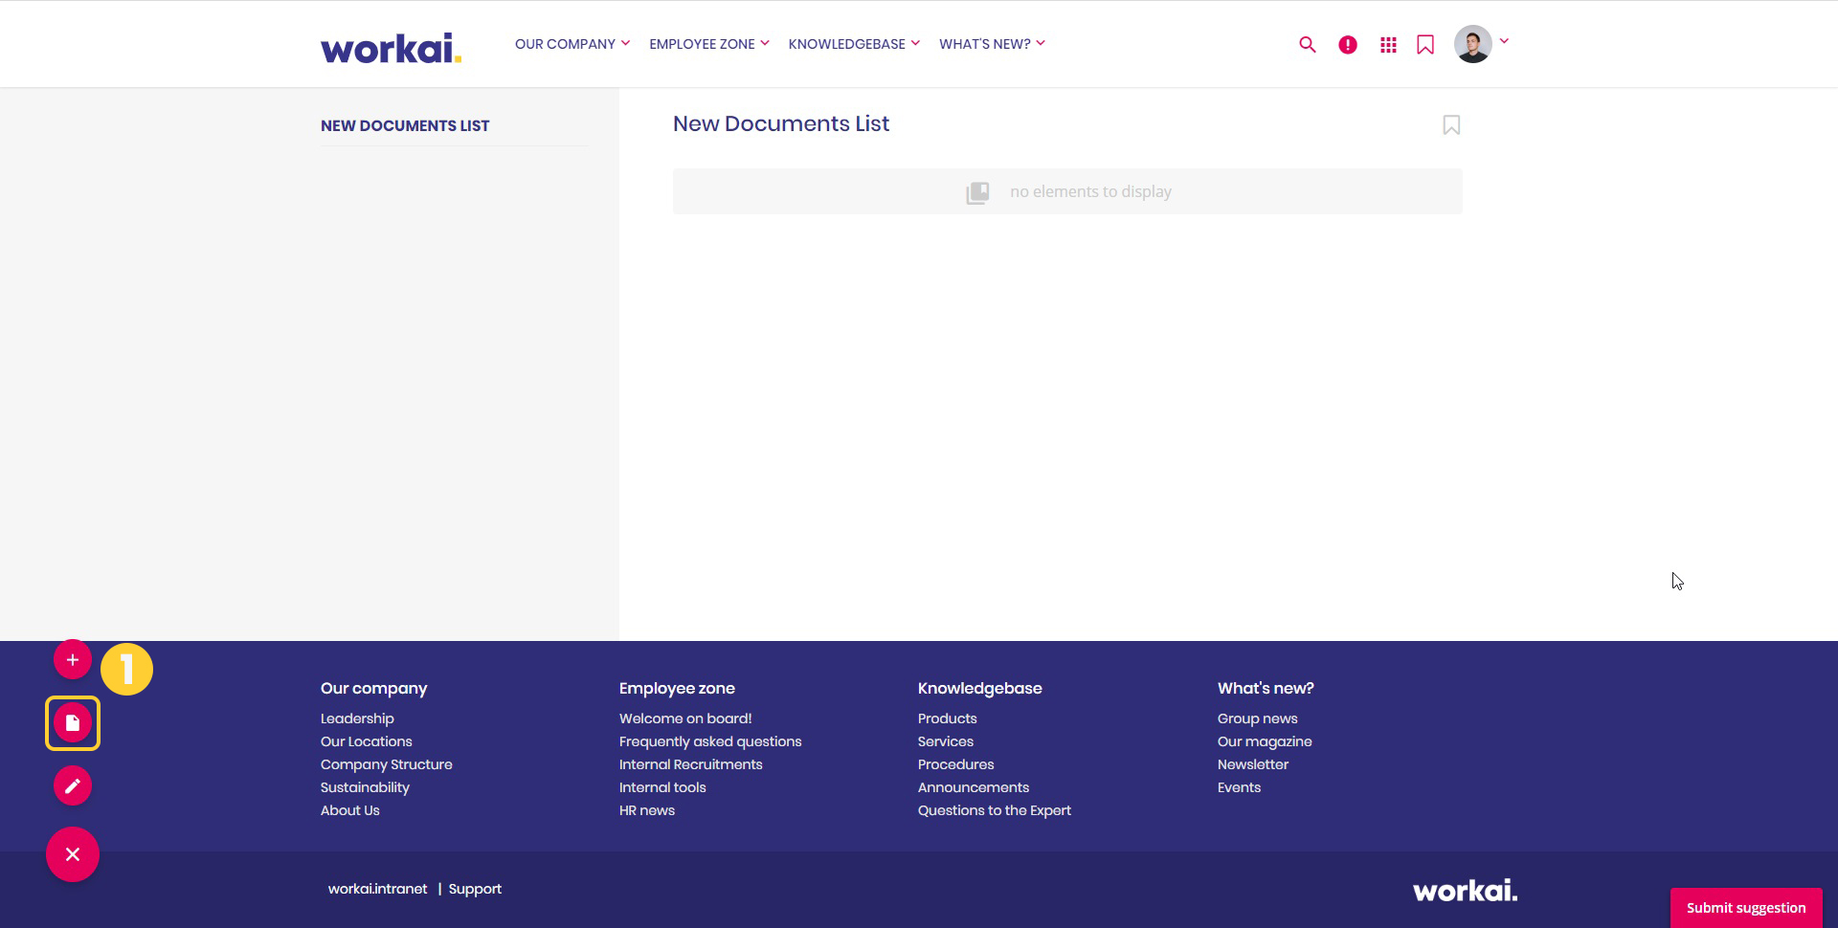Open the Our magazine link
Image resolution: width=1838 pixels, height=928 pixels.
point(1265,741)
